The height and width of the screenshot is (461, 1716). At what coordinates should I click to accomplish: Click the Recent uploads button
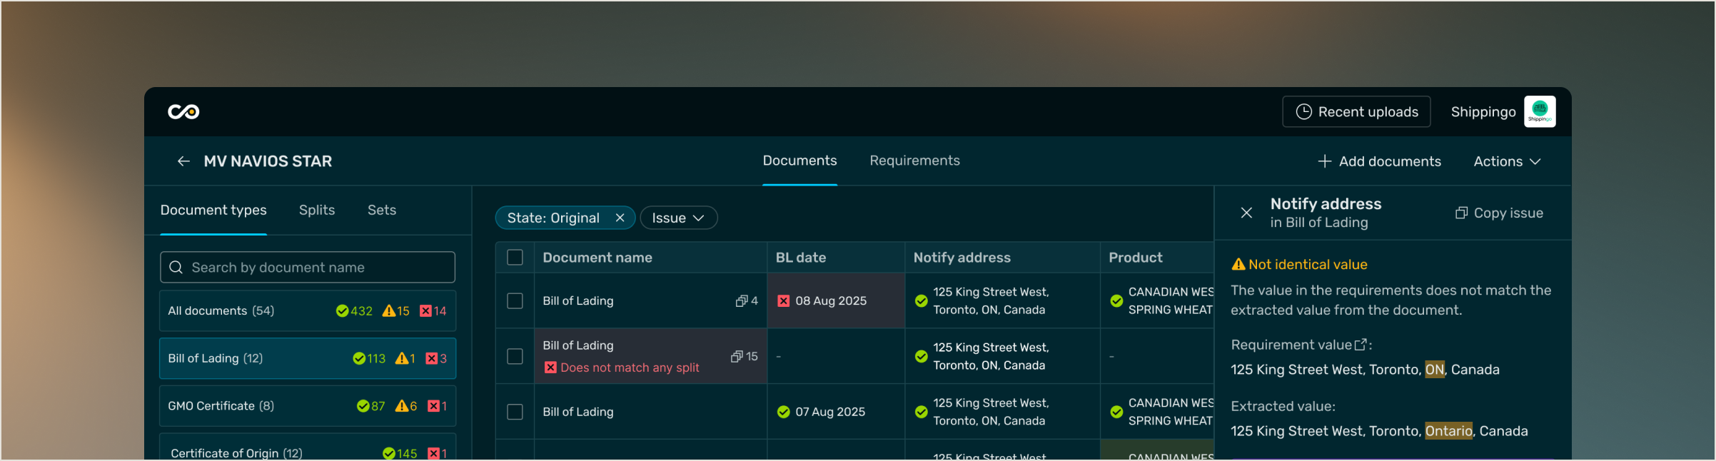pos(1356,112)
